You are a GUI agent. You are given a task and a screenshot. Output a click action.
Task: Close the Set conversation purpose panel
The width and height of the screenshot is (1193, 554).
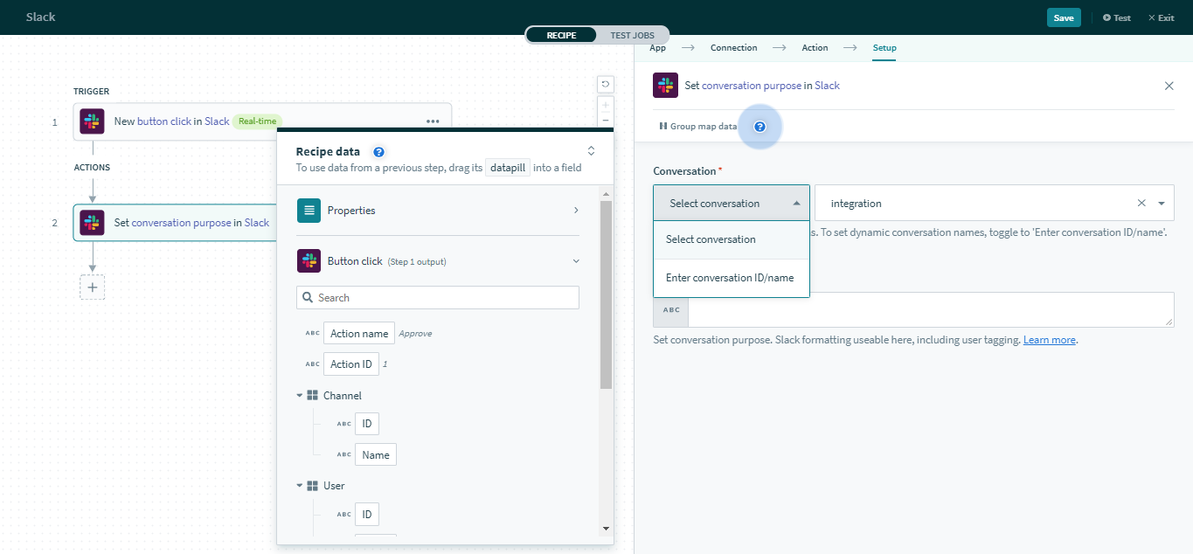(1169, 86)
